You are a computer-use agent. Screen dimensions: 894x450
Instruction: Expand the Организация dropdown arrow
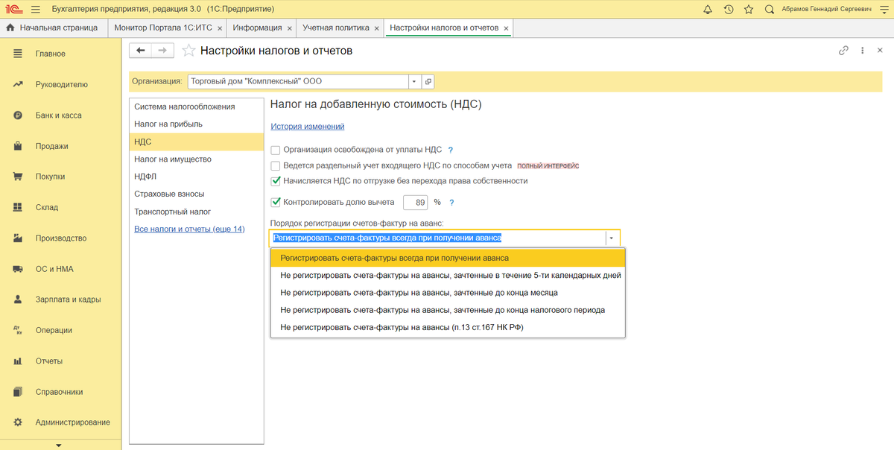[x=414, y=81]
